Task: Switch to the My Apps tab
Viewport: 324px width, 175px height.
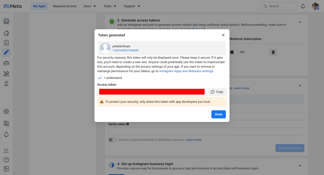Action: [x=40, y=6]
